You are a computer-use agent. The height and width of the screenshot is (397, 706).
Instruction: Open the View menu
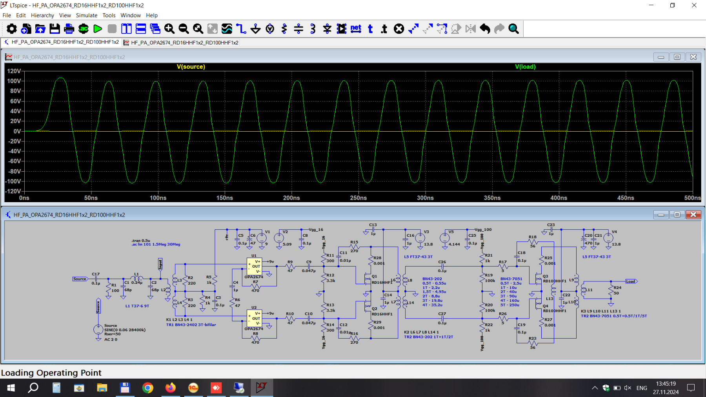pos(65,15)
